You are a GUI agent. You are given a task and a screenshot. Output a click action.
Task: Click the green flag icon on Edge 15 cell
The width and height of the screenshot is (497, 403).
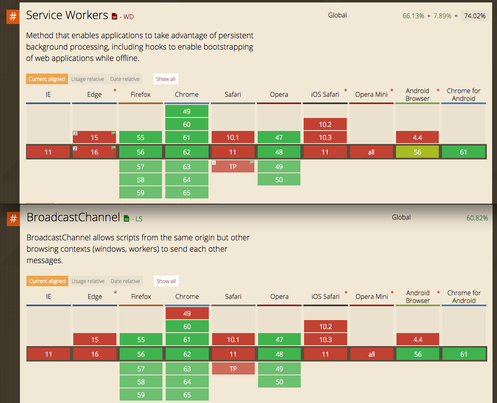[x=113, y=134]
